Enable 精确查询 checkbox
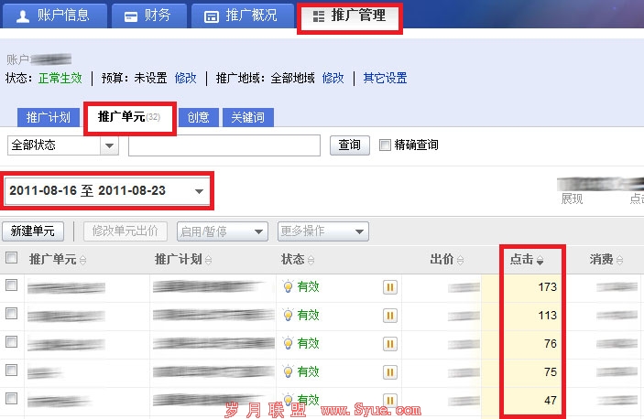 coord(385,145)
